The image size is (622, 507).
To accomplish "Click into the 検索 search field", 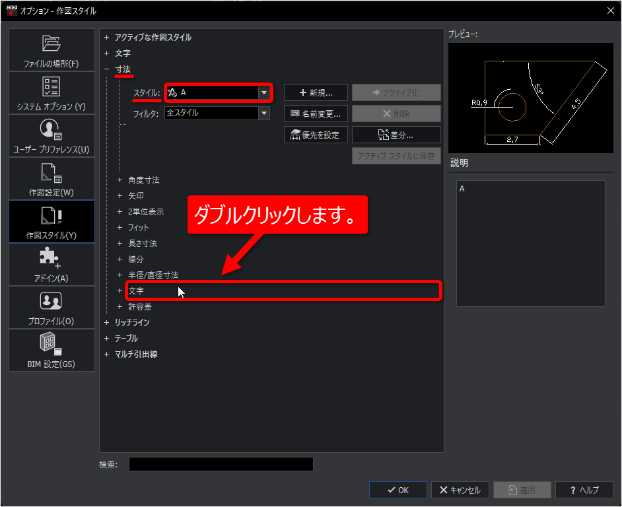I will coord(221,464).
